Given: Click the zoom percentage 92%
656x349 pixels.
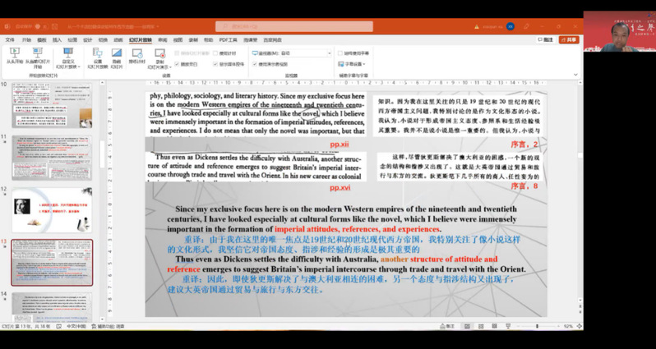Looking at the screenshot, I should pyautogui.click(x=568, y=326).
